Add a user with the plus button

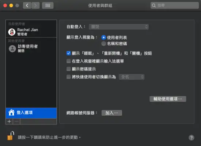(x=9, y=121)
